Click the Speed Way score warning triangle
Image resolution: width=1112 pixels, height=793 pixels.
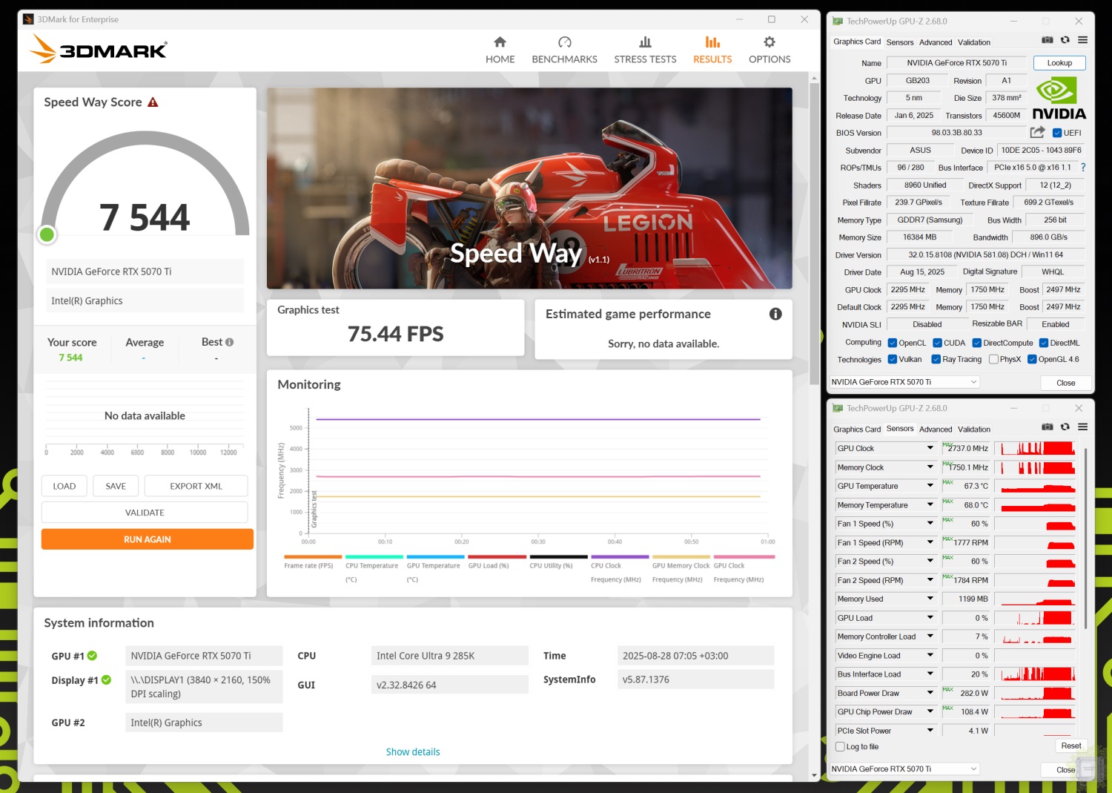153,102
